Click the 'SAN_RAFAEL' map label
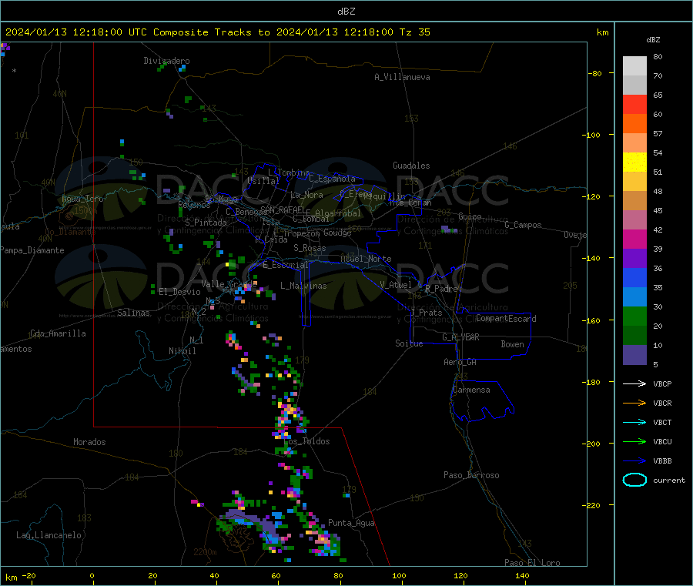Screen dimensions: 693x586 (x=283, y=209)
